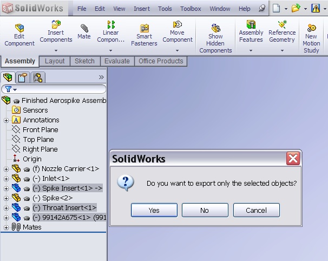Click the New document icon

point(277,8)
